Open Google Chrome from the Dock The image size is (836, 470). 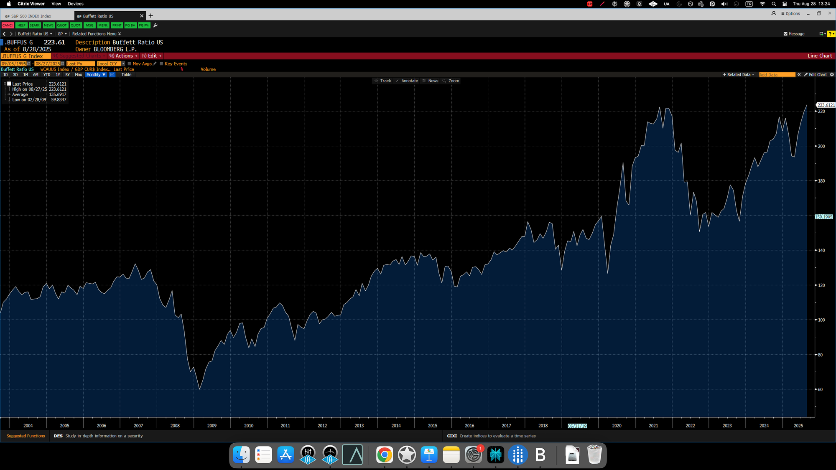click(384, 455)
